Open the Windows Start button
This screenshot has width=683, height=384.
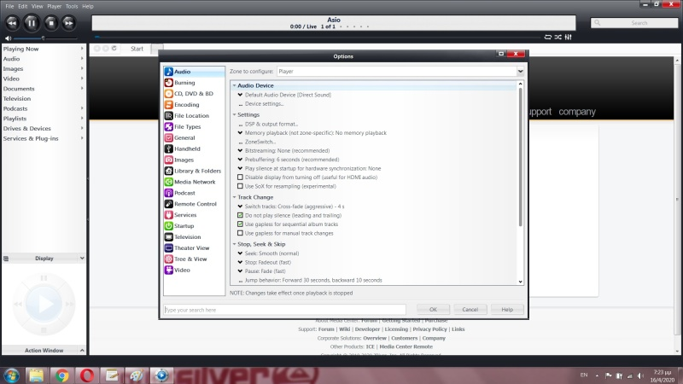[x=12, y=375]
